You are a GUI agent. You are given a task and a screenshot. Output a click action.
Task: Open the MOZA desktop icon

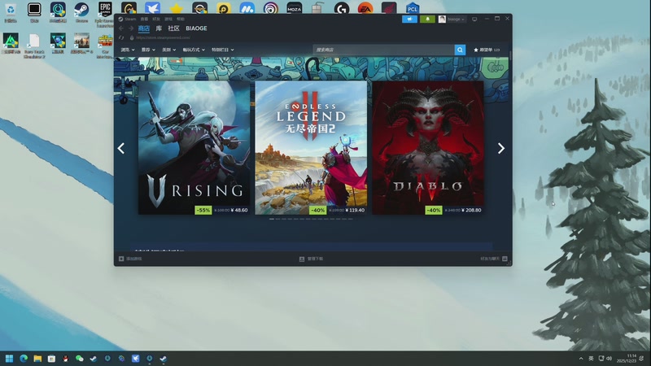pyautogui.click(x=295, y=8)
